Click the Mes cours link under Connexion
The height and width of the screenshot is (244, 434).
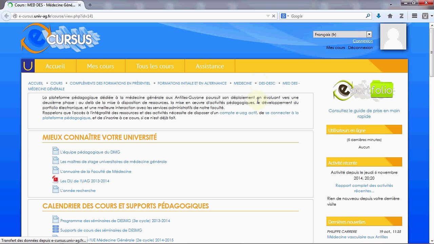tap(336, 48)
